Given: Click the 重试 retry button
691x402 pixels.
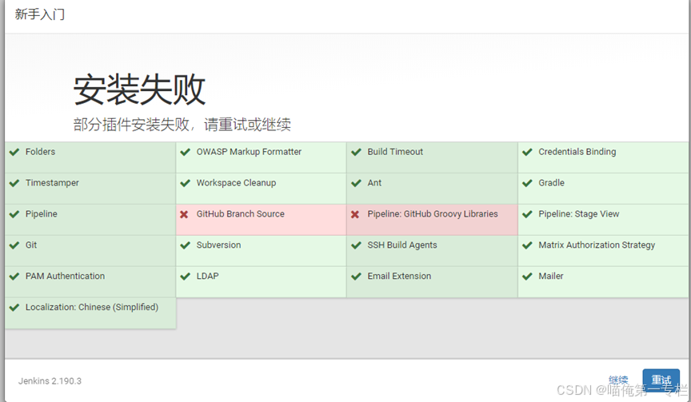Looking at the screenshot, I should (661, 380).
